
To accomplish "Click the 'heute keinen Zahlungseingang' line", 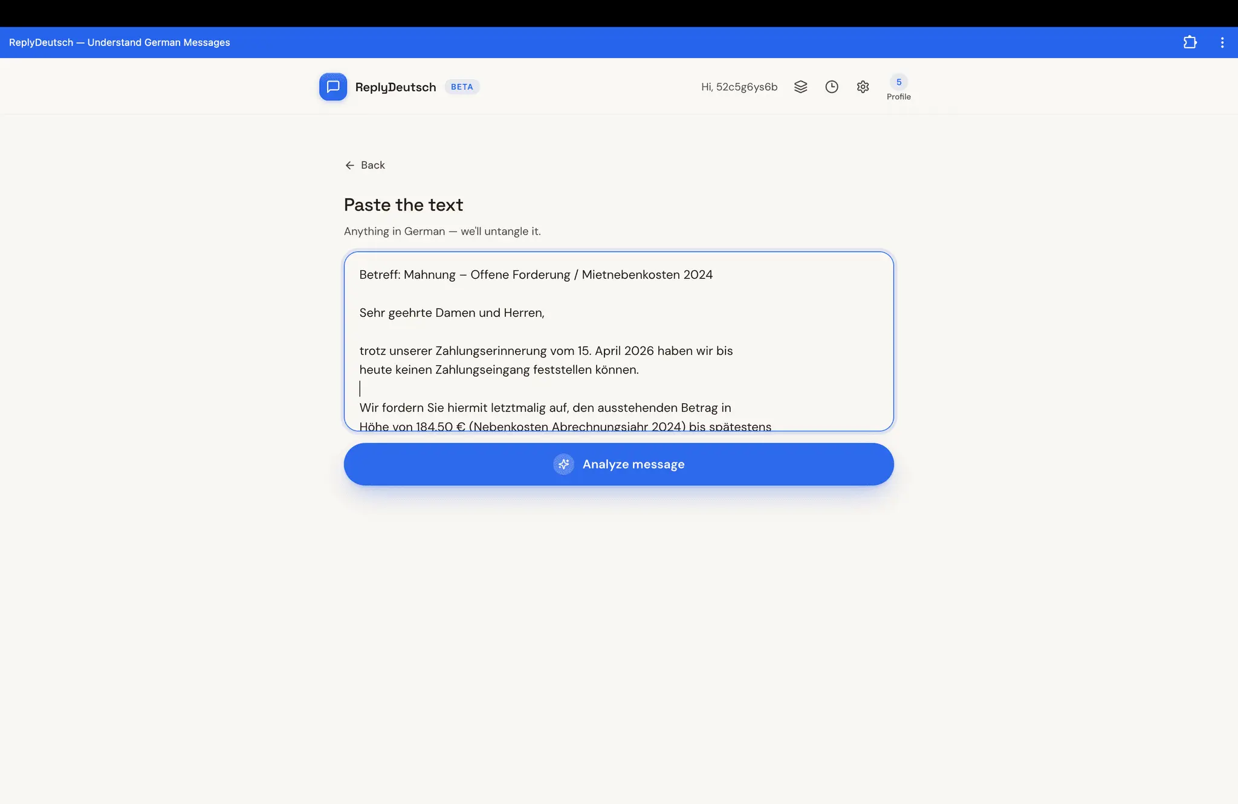I will click(x=499, y=369).
